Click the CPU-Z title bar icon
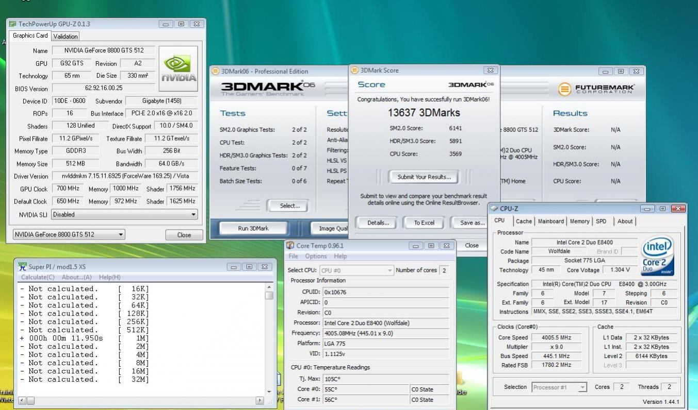This screenshot has height=410, width=698. coord(494,209)
